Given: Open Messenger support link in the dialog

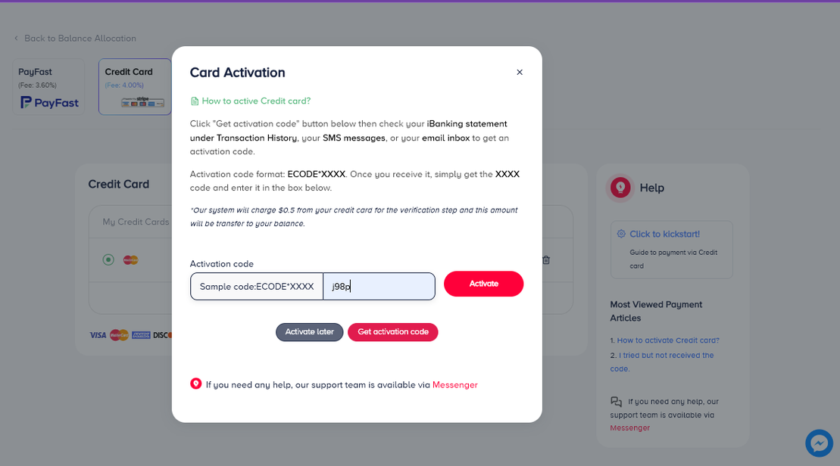Looking at the screenshot, I should pos(454,385).
